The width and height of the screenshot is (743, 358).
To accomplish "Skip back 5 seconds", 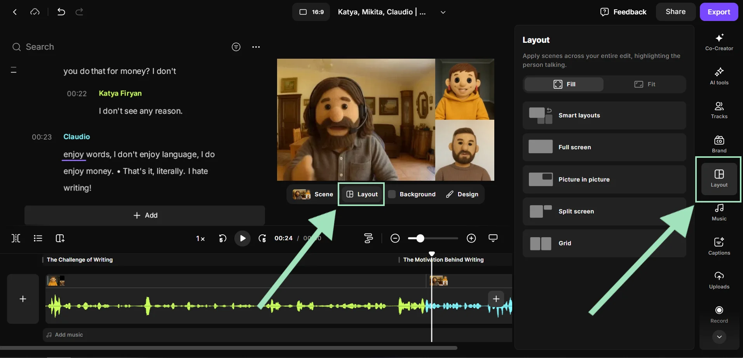I will (223, 238).
